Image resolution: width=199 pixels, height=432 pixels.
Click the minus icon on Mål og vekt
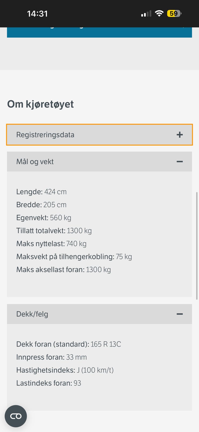coord(180,161)
